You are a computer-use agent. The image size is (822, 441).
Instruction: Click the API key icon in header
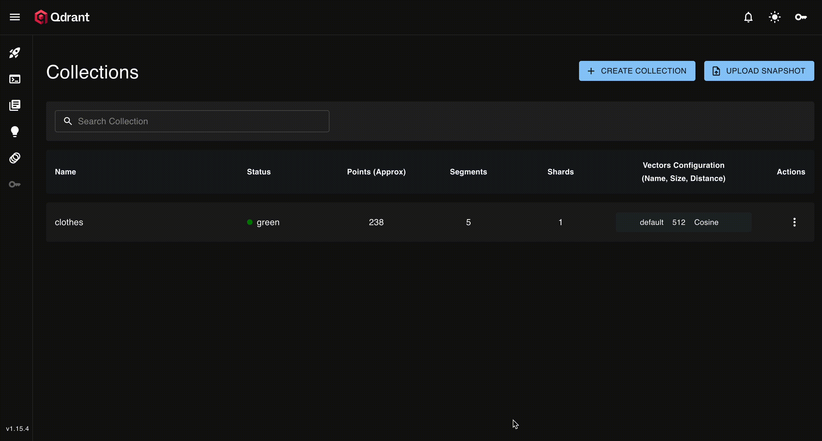click(801, 17)
